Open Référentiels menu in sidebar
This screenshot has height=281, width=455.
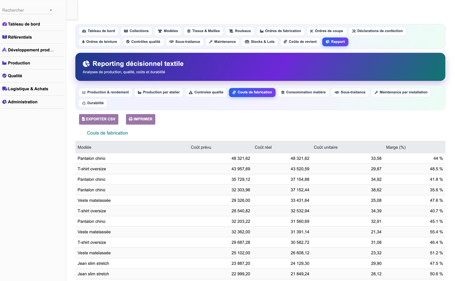(32, 37)
